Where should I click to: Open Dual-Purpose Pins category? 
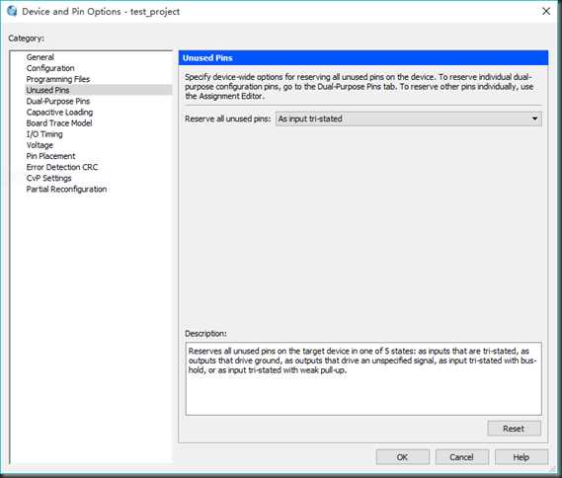pos(58,101)
